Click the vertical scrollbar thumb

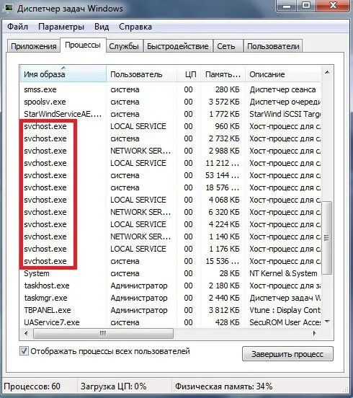(327, 238)
